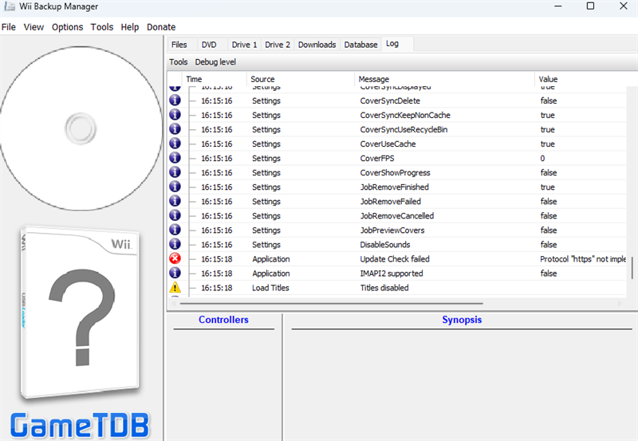Select the 'JobRemoveFinished' message cell
The height and width of the screenshot is (441, 638).
tap(394, 187)
